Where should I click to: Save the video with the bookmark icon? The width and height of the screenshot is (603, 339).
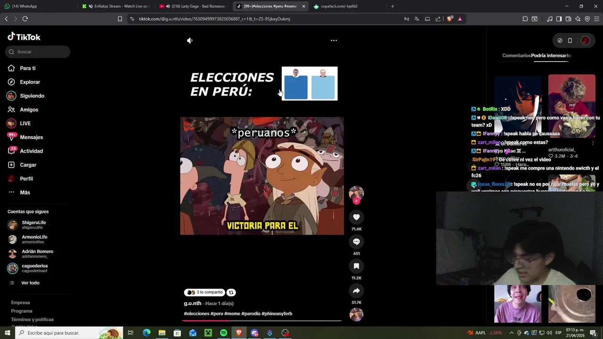click(356, 266)
